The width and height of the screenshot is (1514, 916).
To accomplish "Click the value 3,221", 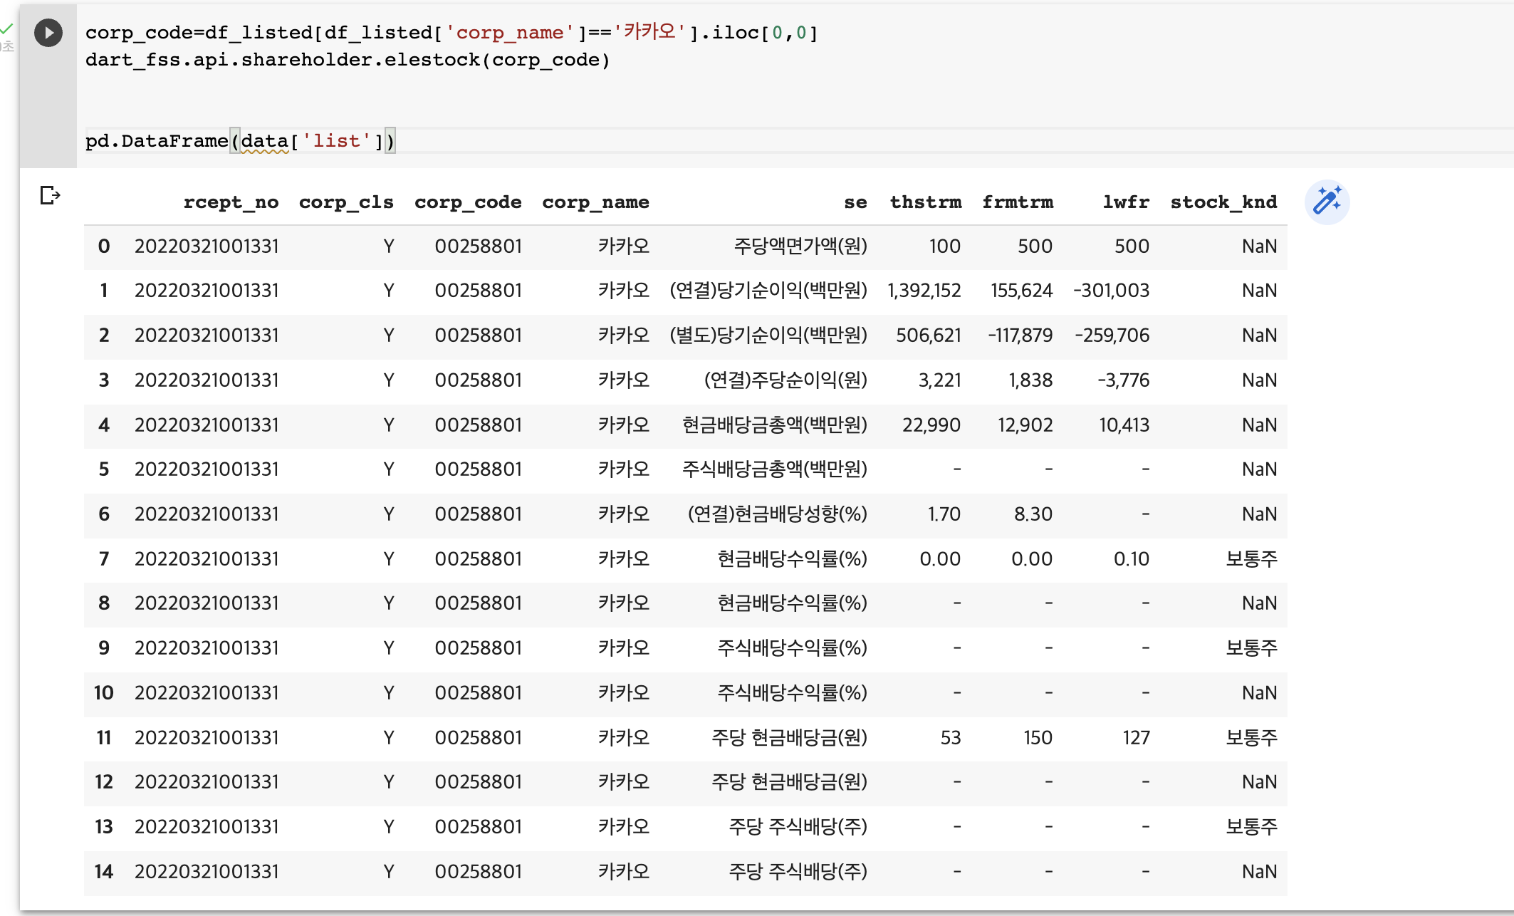I will point(939,380).
